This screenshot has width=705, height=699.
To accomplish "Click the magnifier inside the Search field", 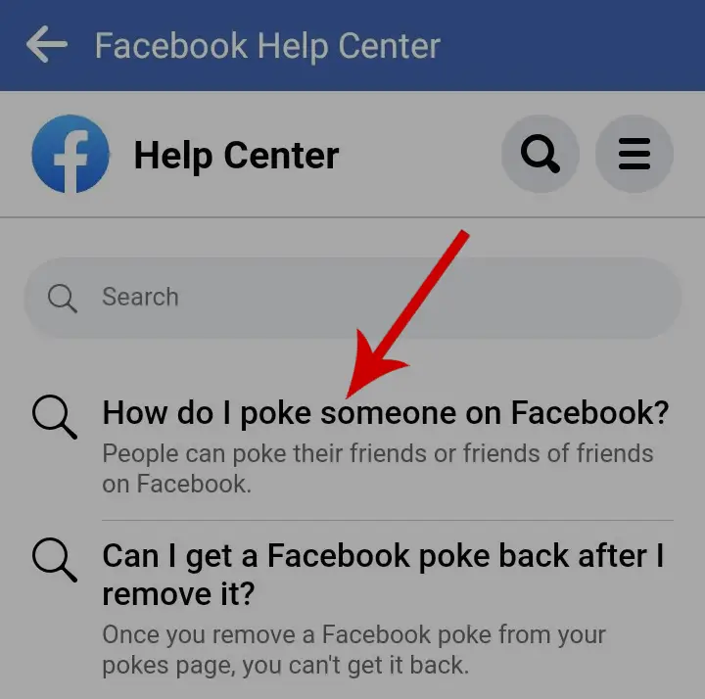I will (x=62, y=298).
